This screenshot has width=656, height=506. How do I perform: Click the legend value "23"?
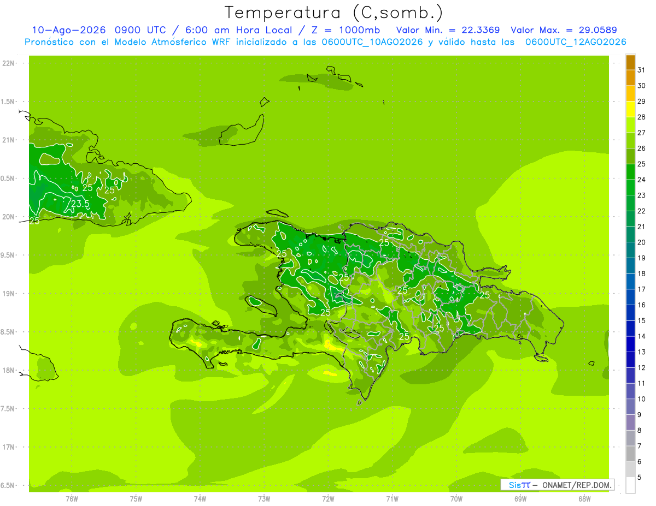642,195
